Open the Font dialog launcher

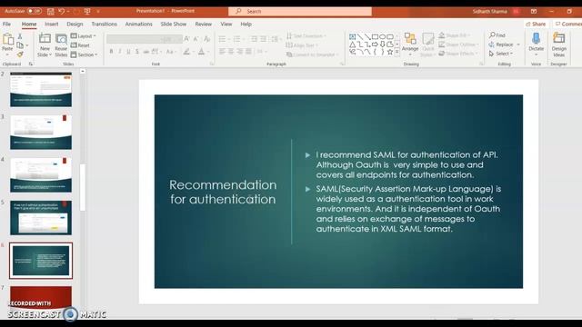tap(212, 64)
